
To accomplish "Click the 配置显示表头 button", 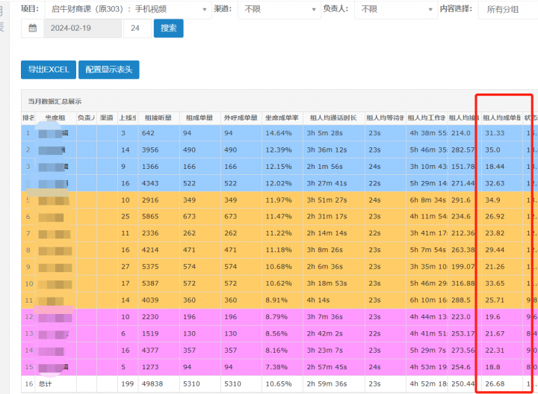I will click(109, 70).
